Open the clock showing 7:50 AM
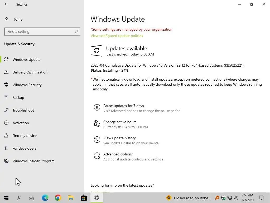Image resolution: width=270 pixels, height=203 pixels. (x=247, y=198)
